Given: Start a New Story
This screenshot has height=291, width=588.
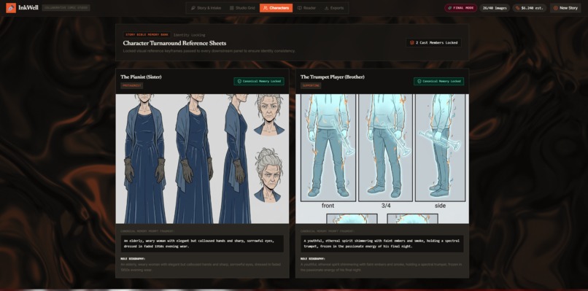Looking at the screenshot, I should 565,8.
